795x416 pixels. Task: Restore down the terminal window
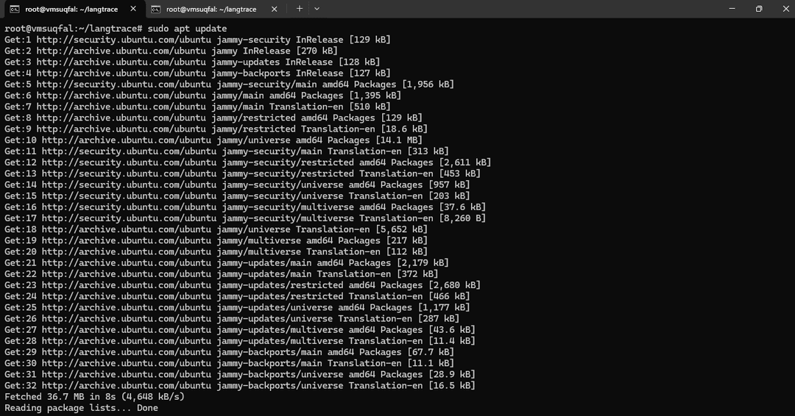(x=758, y=9)
